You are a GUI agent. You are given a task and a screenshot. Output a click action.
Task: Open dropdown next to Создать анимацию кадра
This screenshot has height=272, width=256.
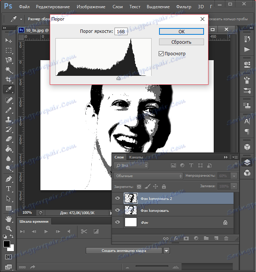point(167,251)
